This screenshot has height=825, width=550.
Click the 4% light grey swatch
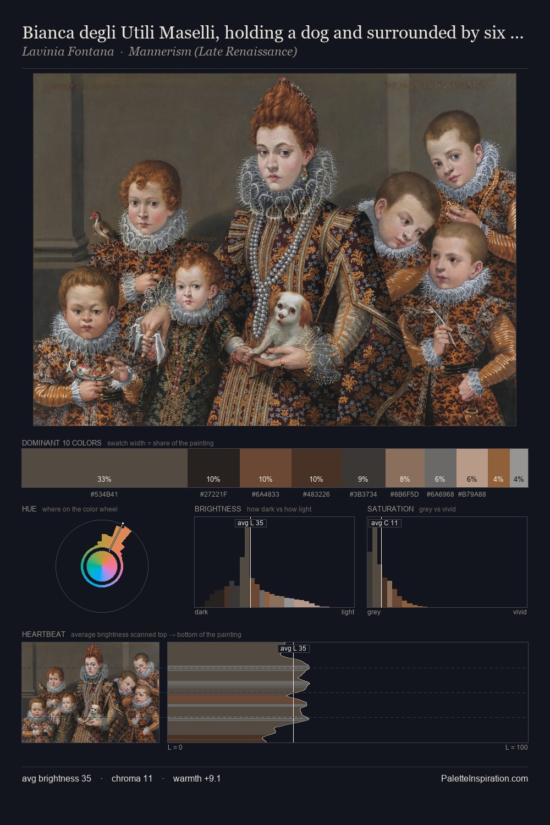pos(519,468)
